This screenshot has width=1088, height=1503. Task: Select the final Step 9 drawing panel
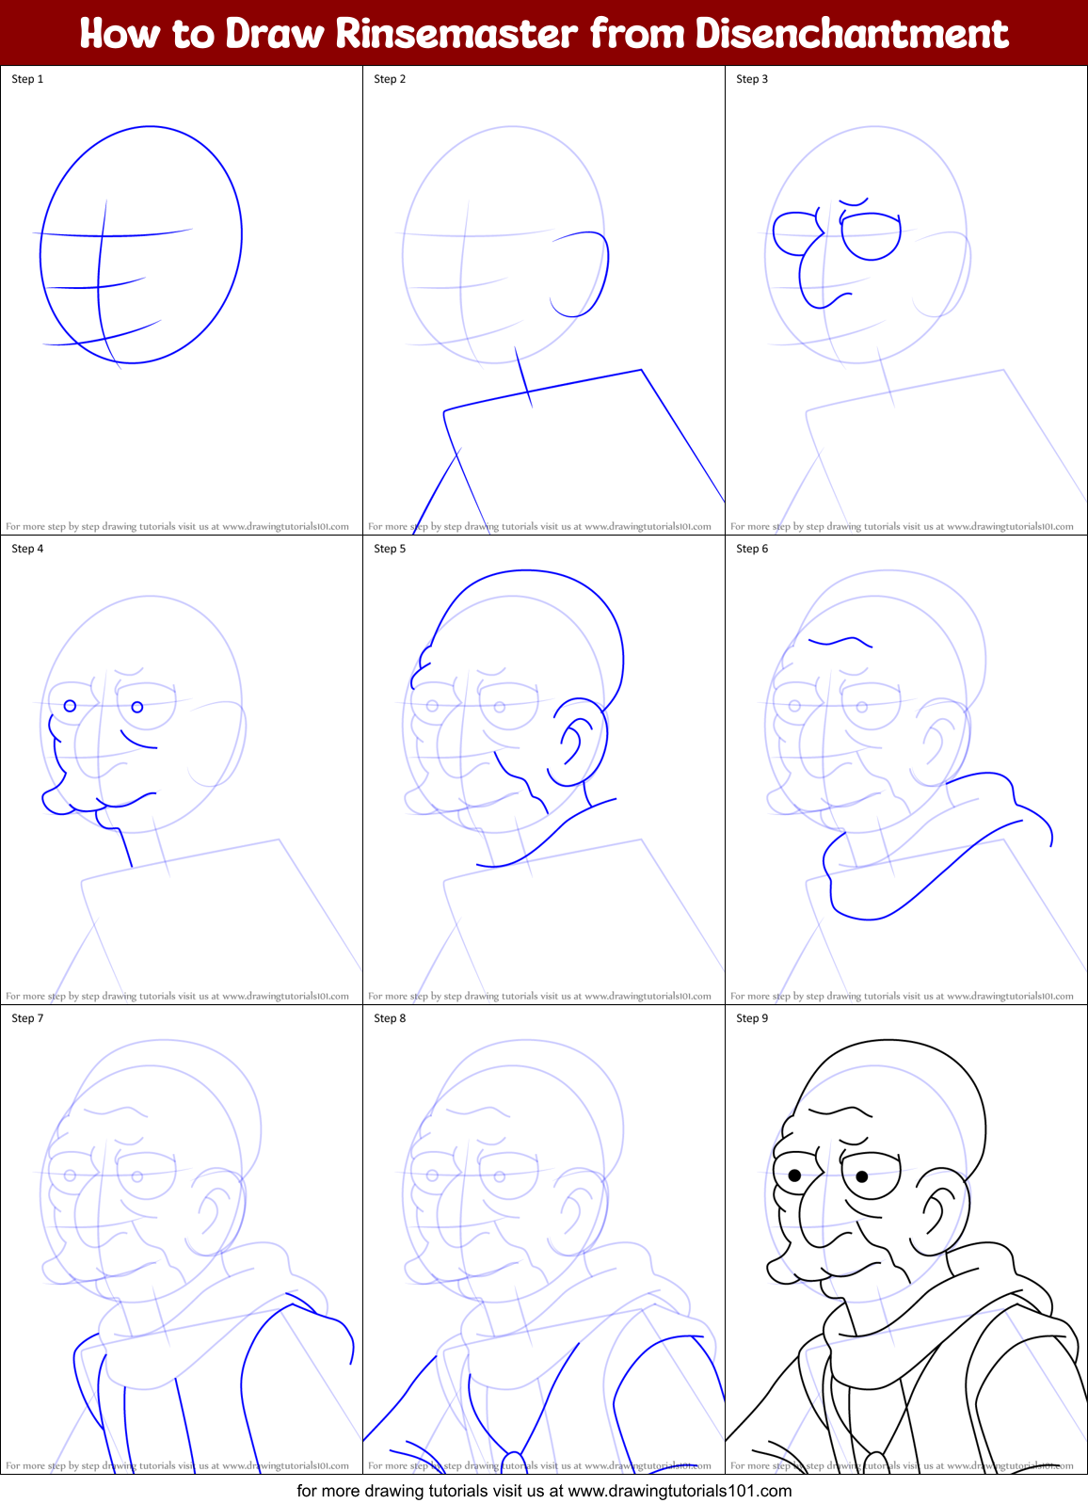coord(906,1239)
